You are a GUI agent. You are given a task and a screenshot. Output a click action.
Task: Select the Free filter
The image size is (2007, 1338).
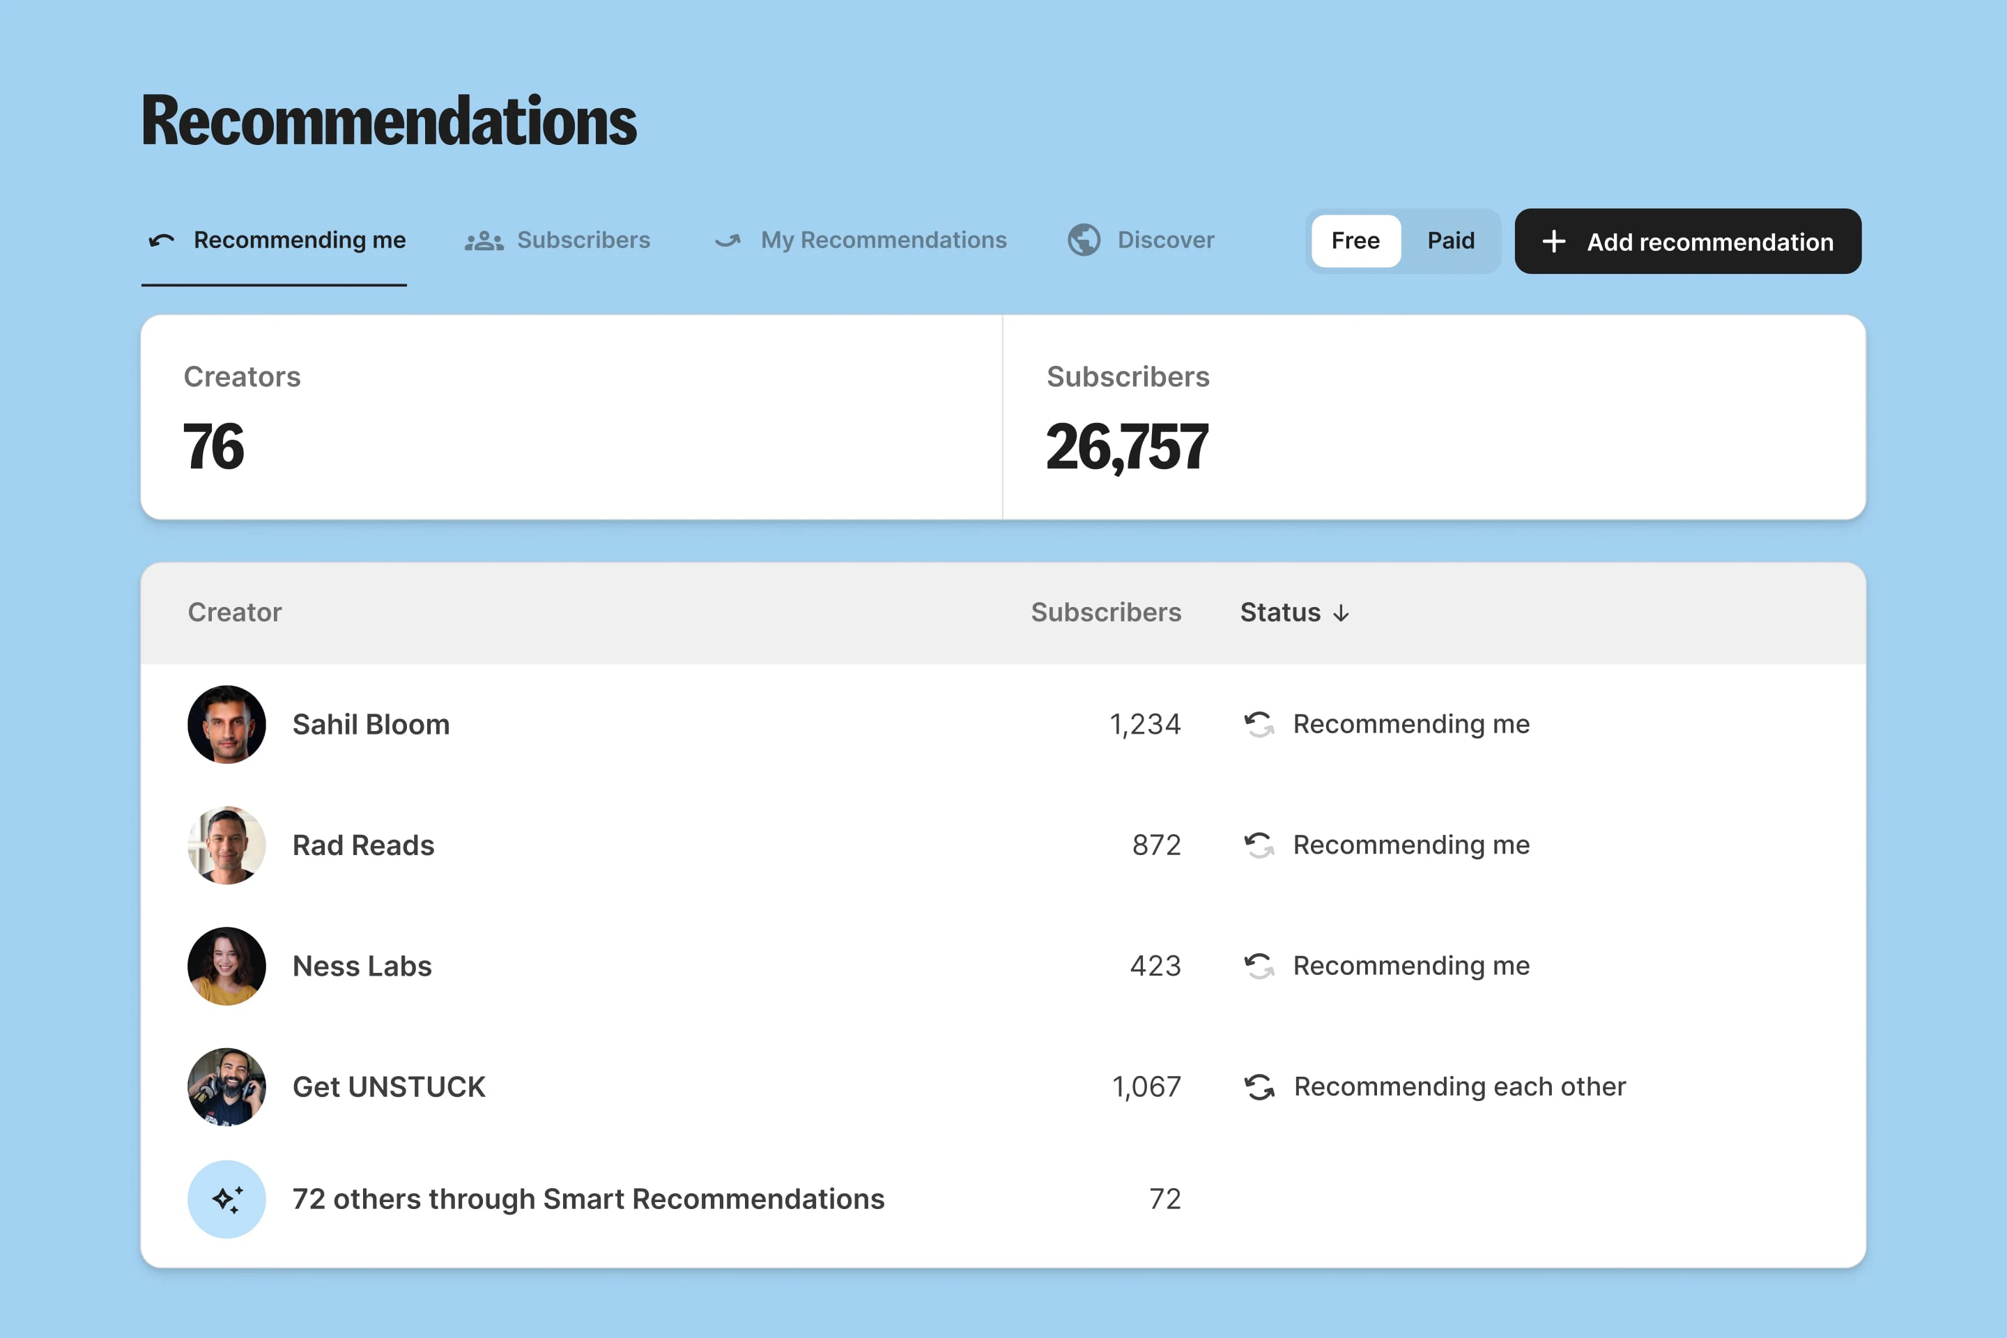(x=1355, y=240)
